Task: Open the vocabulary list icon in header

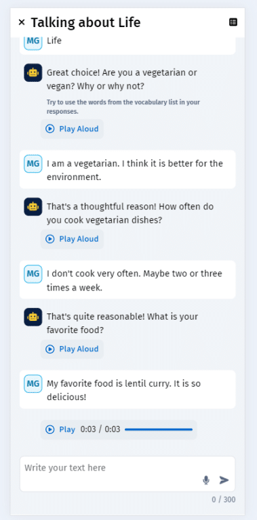Action: coord(233,22)
